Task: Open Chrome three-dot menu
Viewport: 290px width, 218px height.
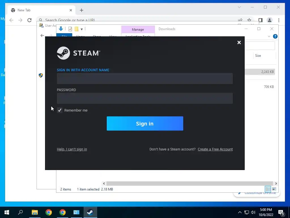Action: tap(279, 20)
